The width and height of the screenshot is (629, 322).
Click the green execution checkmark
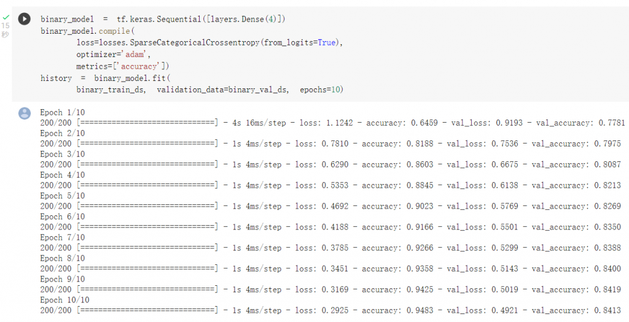click(x=6, y=17)
